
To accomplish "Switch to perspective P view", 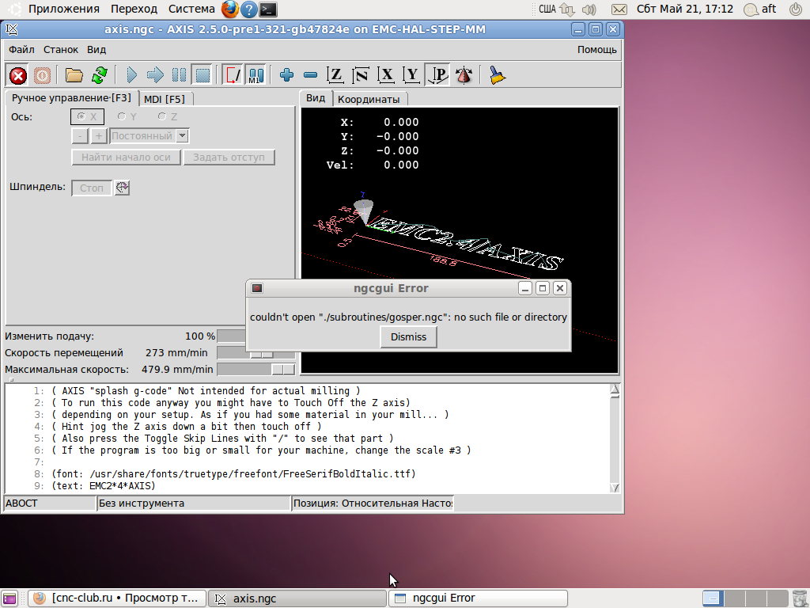I will (437, 75).
